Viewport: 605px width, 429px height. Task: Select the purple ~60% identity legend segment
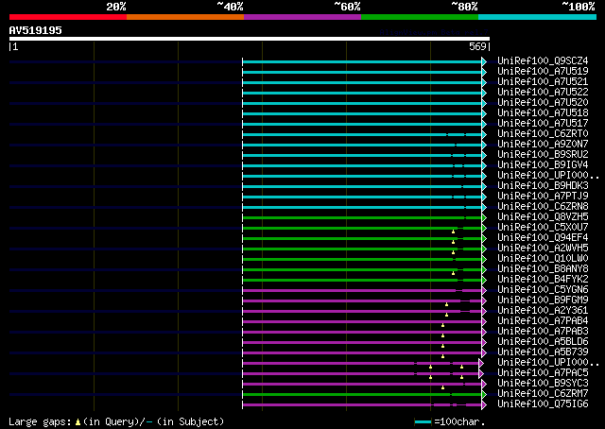tap(302, 17)
